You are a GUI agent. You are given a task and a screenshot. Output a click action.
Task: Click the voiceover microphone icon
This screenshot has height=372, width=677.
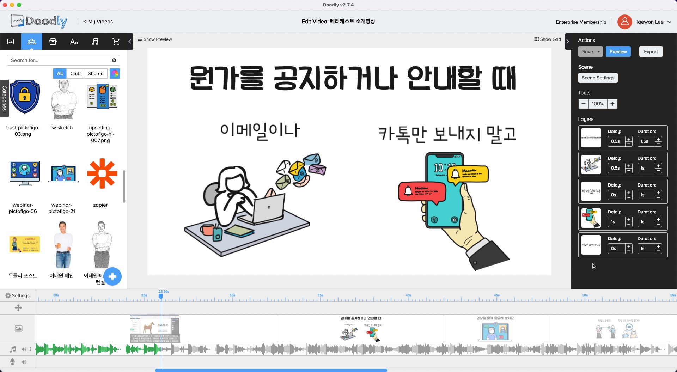pos(13,362)
